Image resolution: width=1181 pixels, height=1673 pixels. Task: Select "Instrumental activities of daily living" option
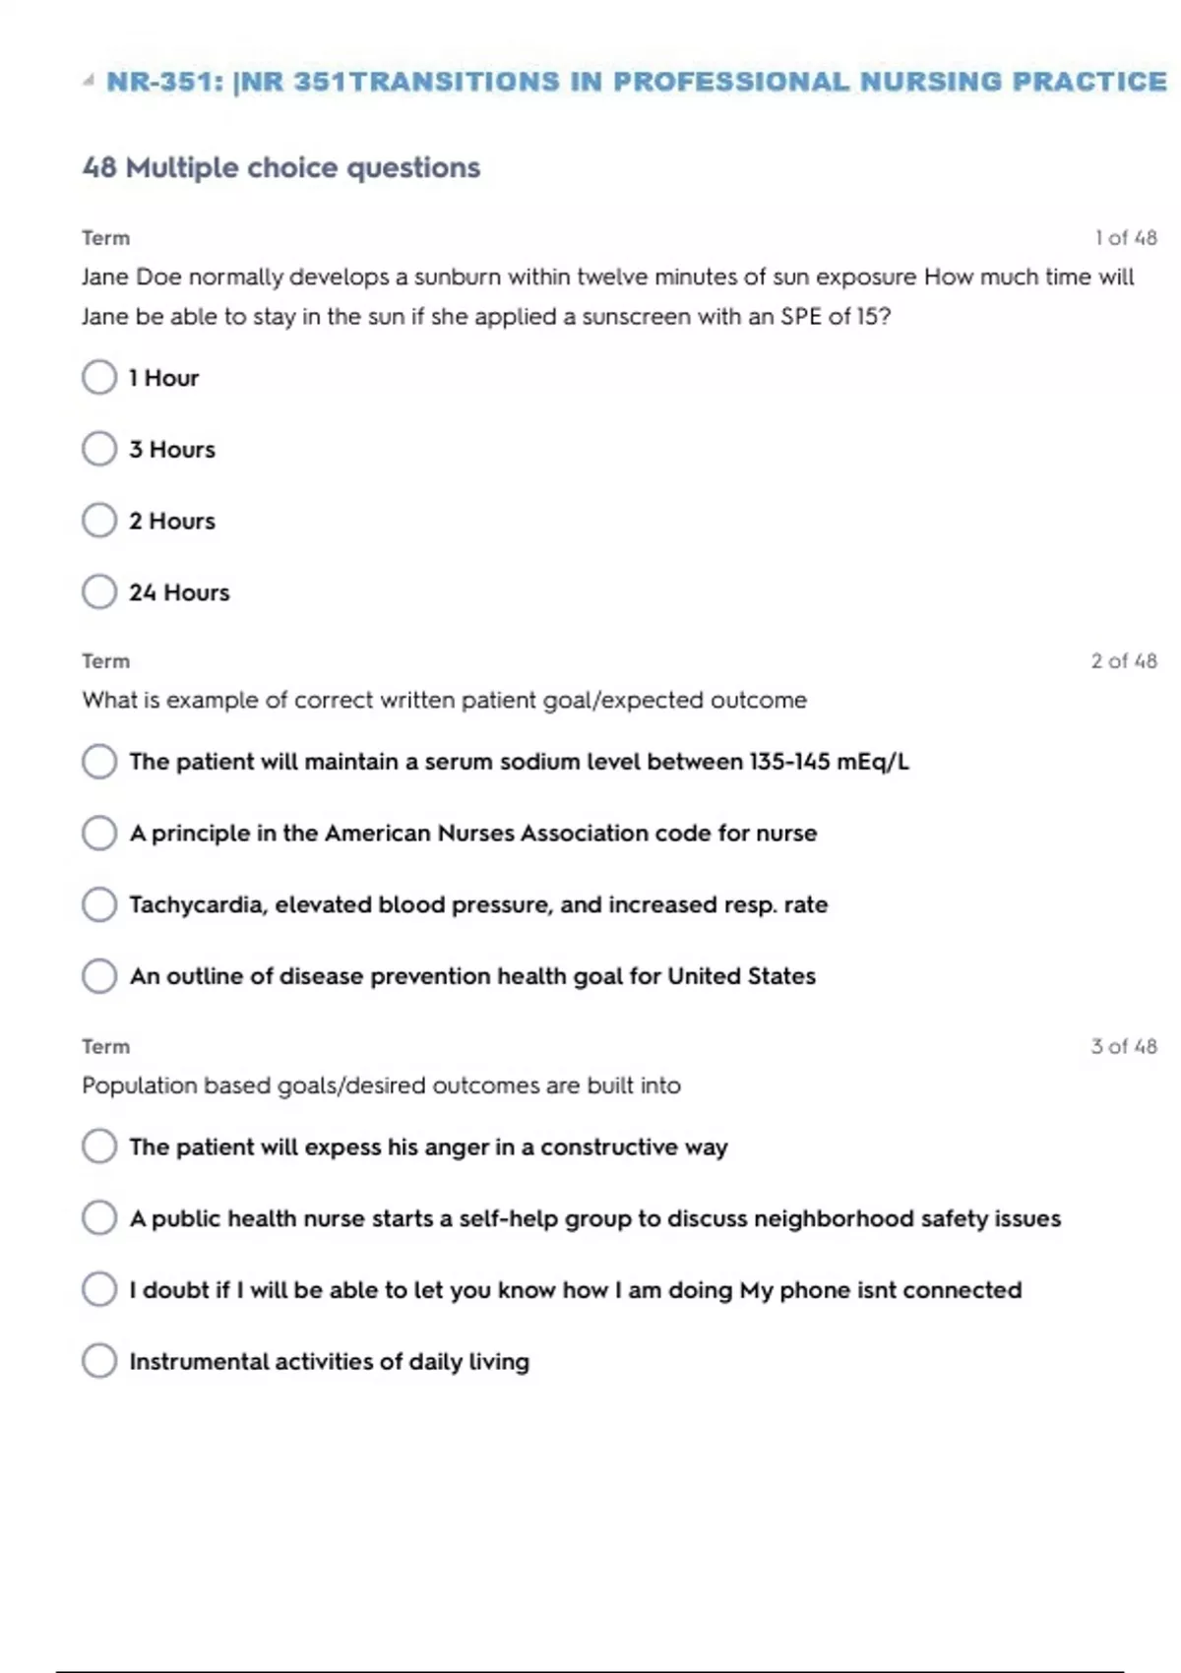99,1361
